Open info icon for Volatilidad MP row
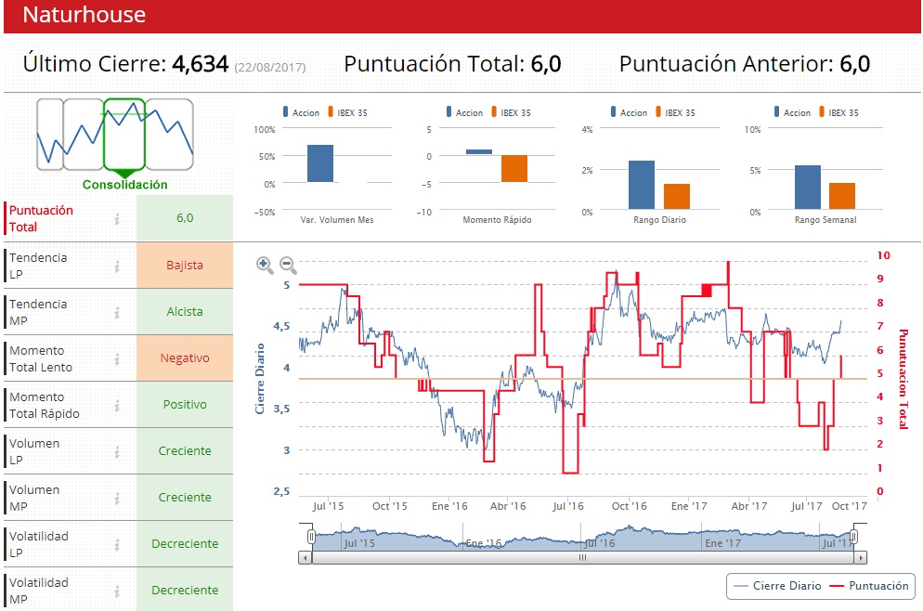 click(117, 591)
